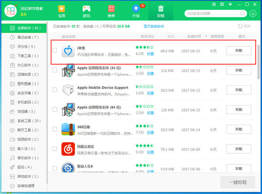Click the search magnifier icon

coord(242,14)
